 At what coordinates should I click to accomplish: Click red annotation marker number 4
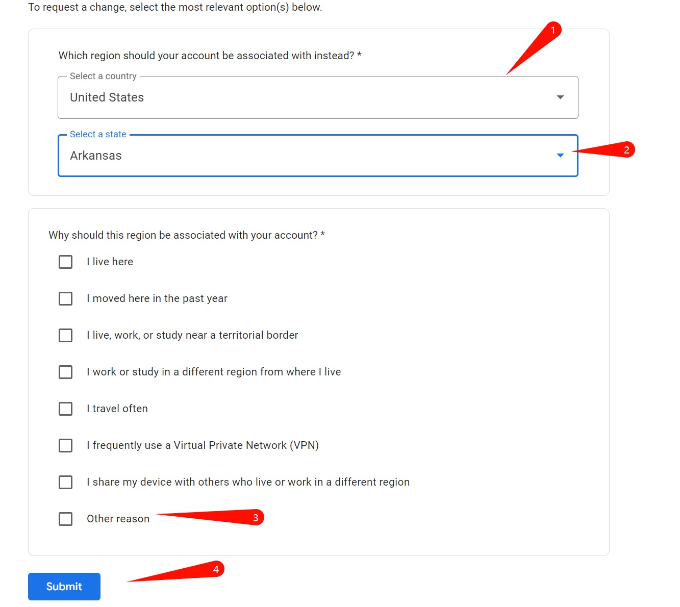216,569
